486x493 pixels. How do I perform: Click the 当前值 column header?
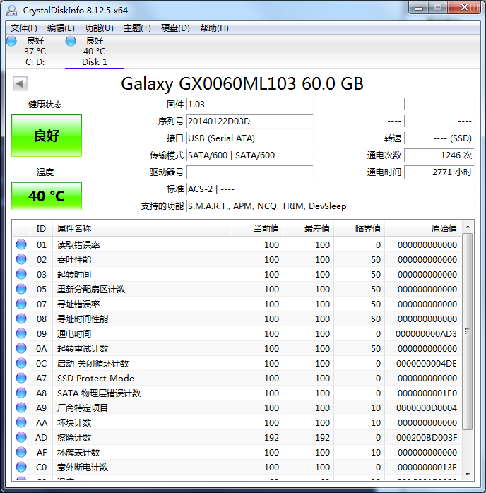click(257, 229)
